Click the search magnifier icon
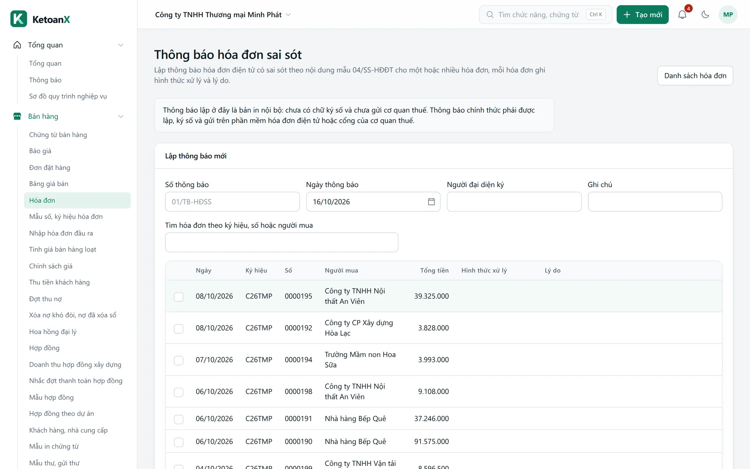The image size is (750, 469). tap(490, 14)
